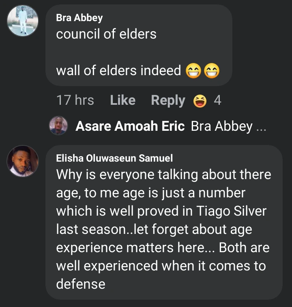Screen dimensions: 292x307
Task: View Elisha Oluwaseun Samuel's profile photo
Action: pos(23,161)
